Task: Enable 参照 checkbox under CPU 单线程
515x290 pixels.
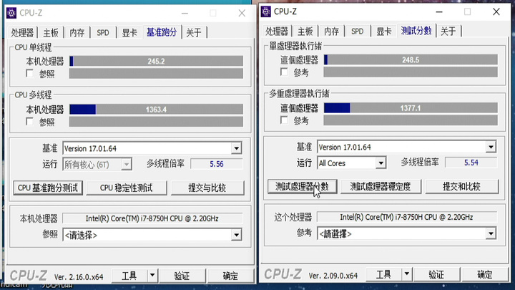Action: [x=29, y=73]
